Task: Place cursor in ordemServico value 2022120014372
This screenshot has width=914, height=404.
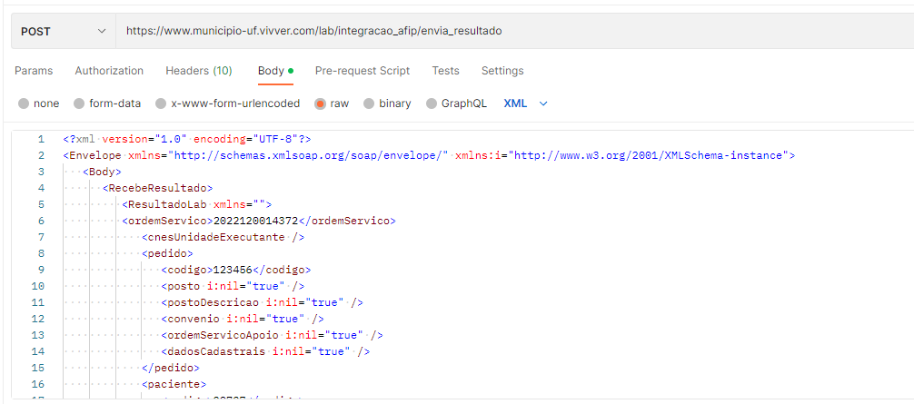Action: tap(255, 220)
